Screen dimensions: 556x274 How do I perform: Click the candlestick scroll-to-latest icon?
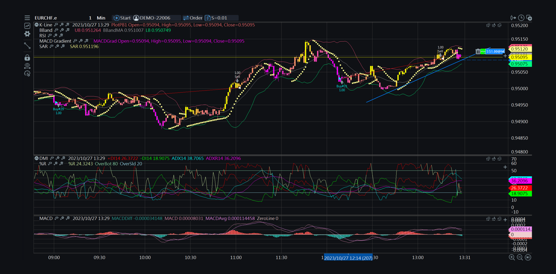pos(513,18)
